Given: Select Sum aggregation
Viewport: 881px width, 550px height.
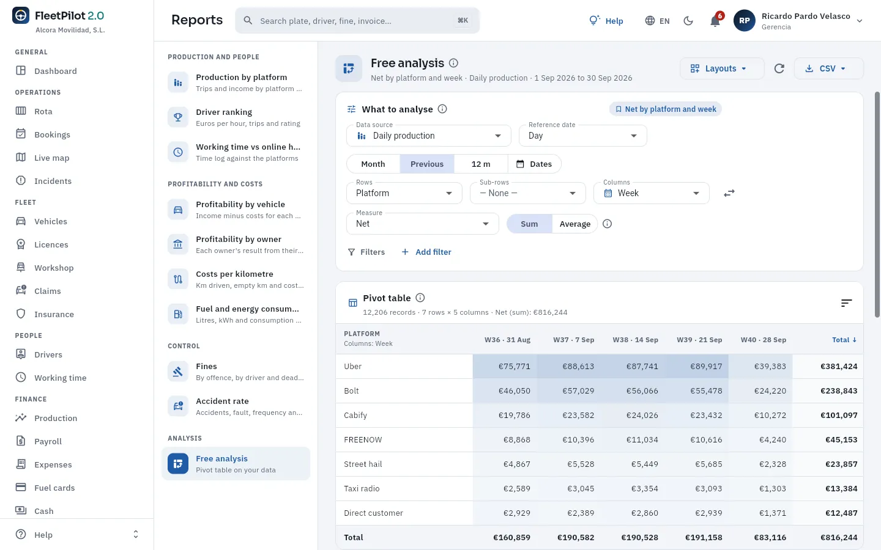Looking at the screenshot, I should pos(529,224).
